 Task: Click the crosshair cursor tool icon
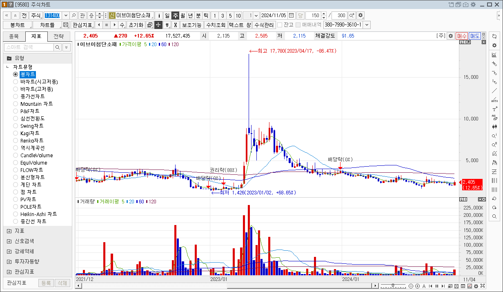point(158,25)
